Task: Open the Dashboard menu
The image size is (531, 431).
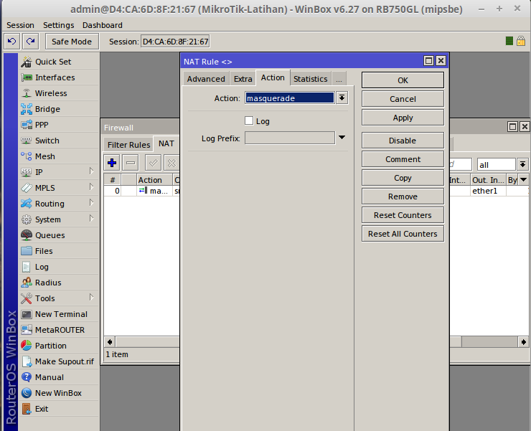Action: click(x=103, y=25)
